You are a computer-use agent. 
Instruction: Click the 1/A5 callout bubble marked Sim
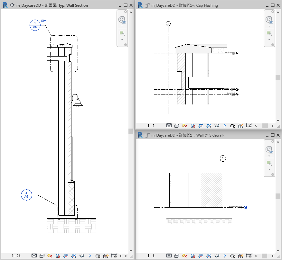35,25
